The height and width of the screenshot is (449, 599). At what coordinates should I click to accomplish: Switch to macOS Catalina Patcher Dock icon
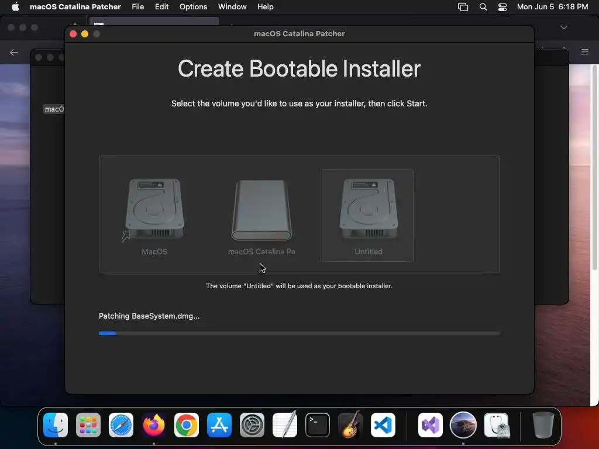point(463,425)
